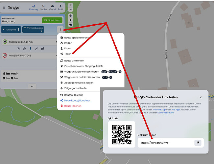Viewport: 214px width, 164px height.
Task: Copy the share link with copy icon
Action: [x=198, y=143]
